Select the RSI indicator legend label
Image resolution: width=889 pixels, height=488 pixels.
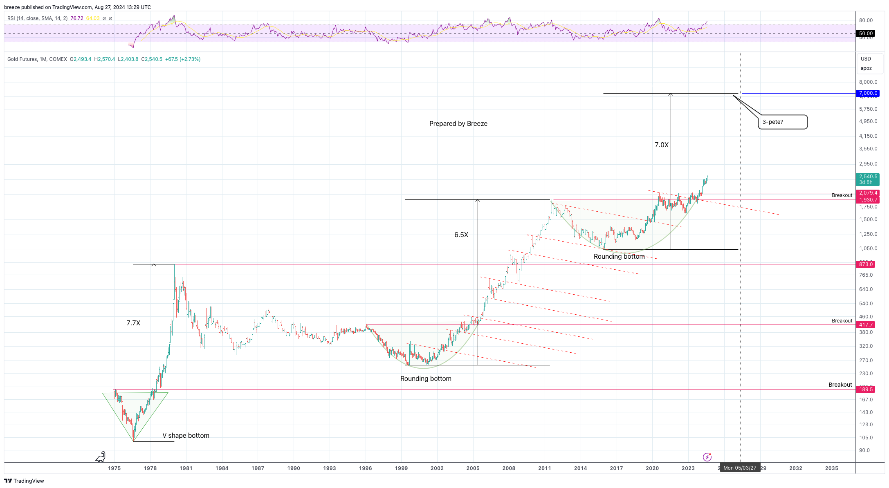pos(37,18)
